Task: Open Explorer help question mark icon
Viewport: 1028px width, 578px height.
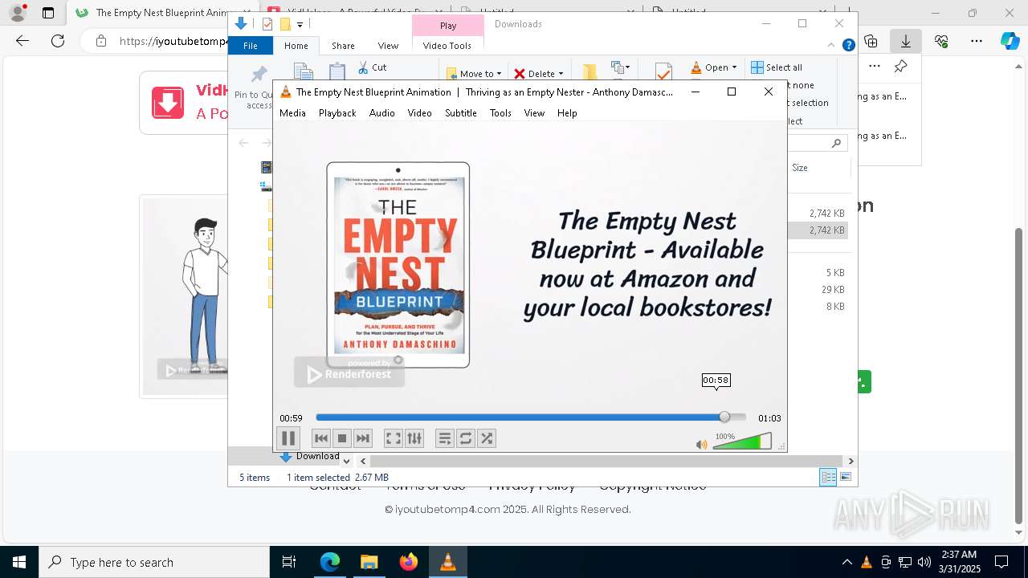Action: click(848, 46)
